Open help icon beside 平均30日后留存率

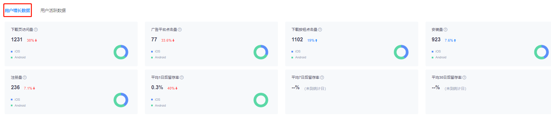[x=464, y=77]
